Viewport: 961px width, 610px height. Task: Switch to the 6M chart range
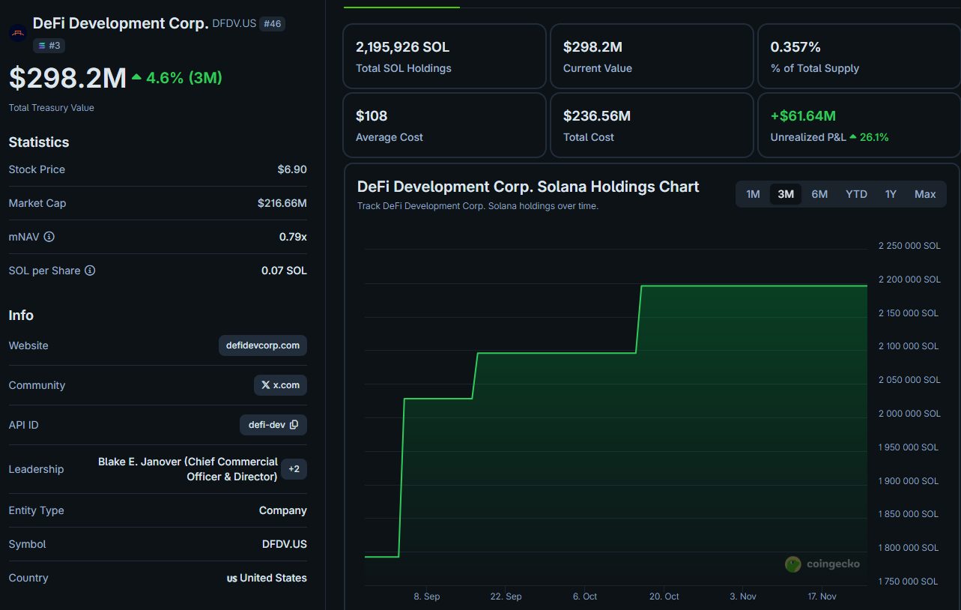coord(819,194)
